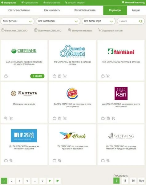Open the Все типы карт dropdown

point(99,21)
